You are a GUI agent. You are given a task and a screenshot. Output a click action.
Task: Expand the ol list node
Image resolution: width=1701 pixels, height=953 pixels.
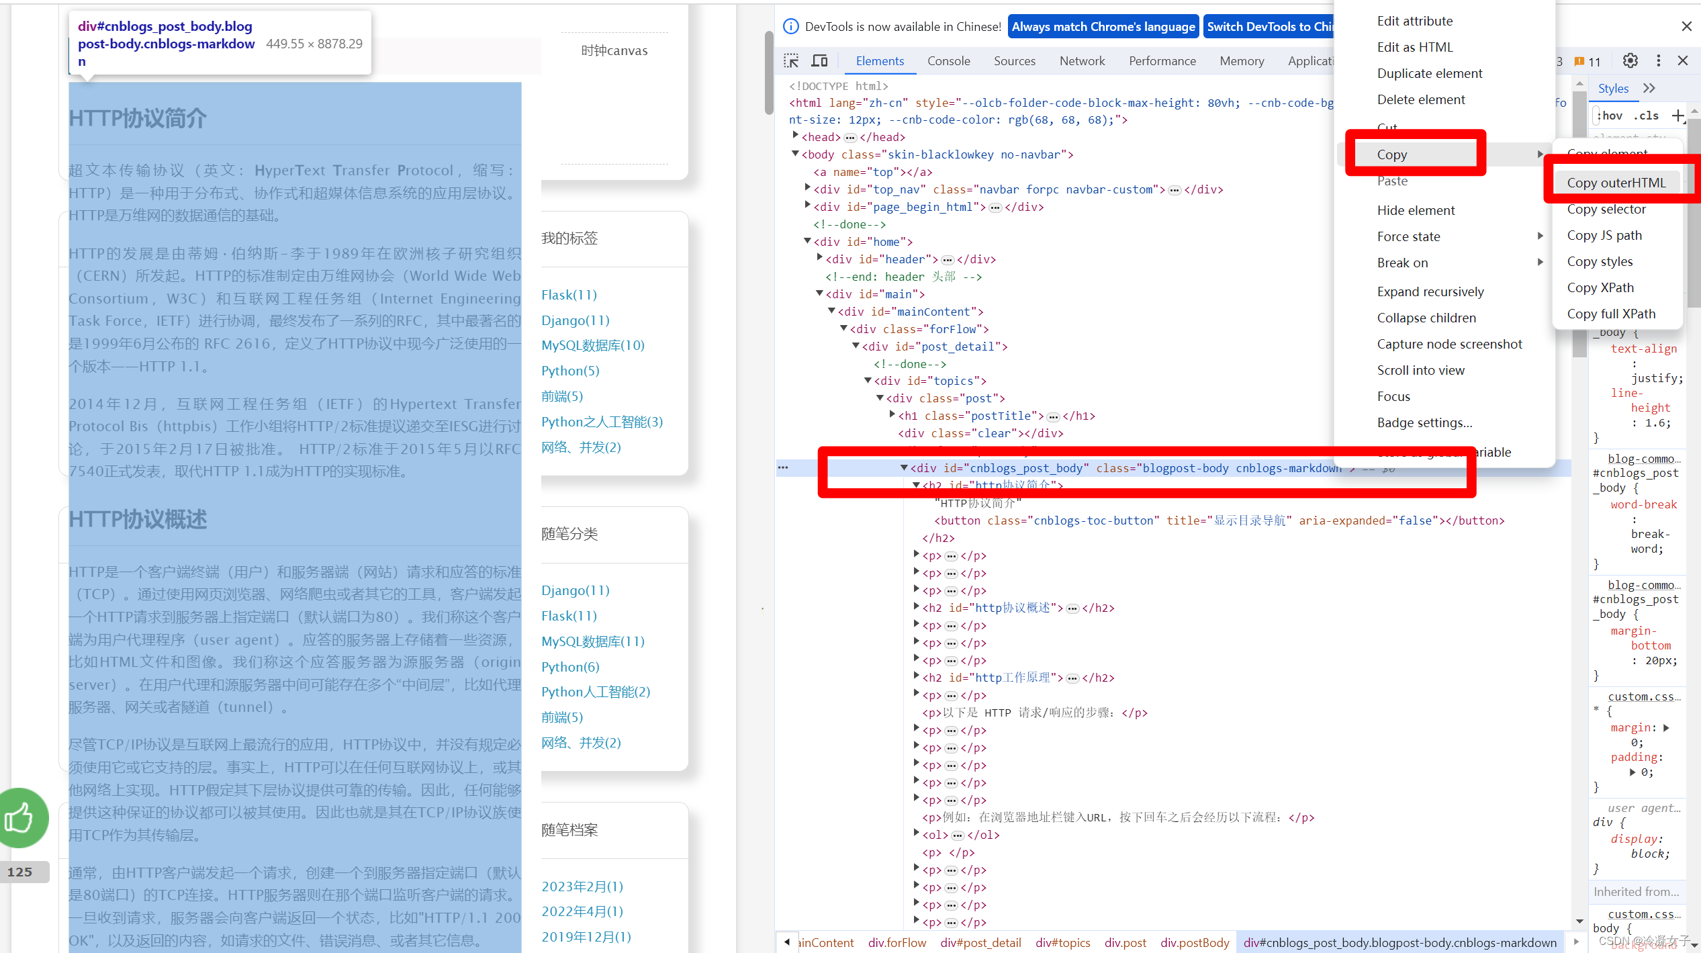coord(917,833)
